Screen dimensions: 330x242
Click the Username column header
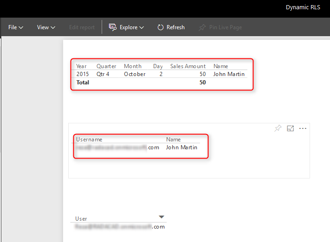89,140
